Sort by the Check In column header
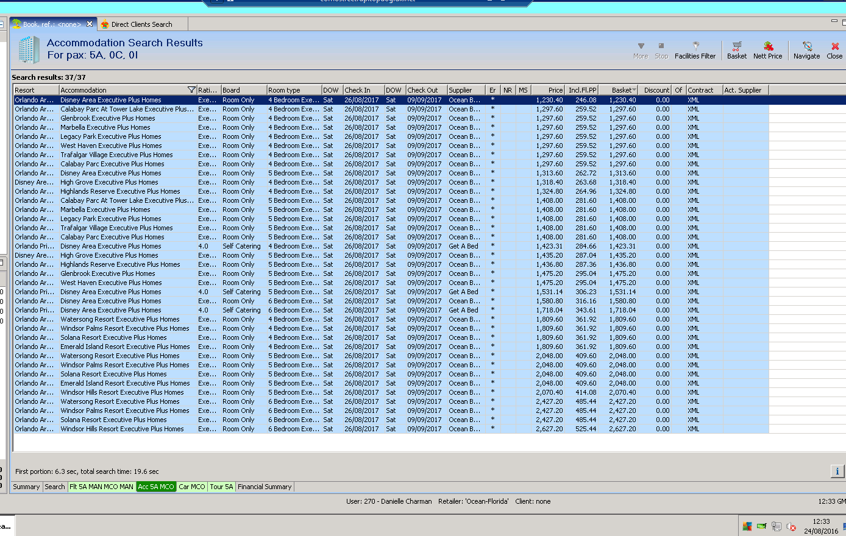The image size is (846, 536). pyautogui.click(x=363, y=90)
